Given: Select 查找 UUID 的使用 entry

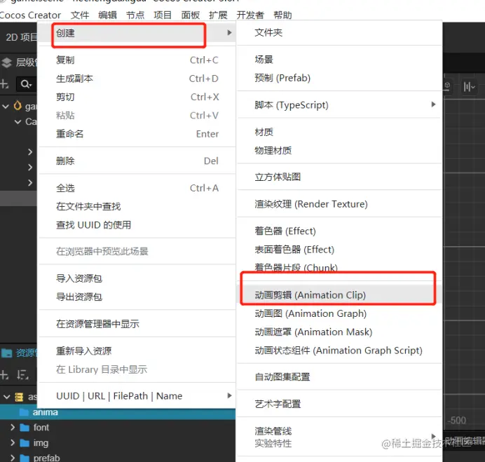Looking at the screenshot, I should 137,224.
